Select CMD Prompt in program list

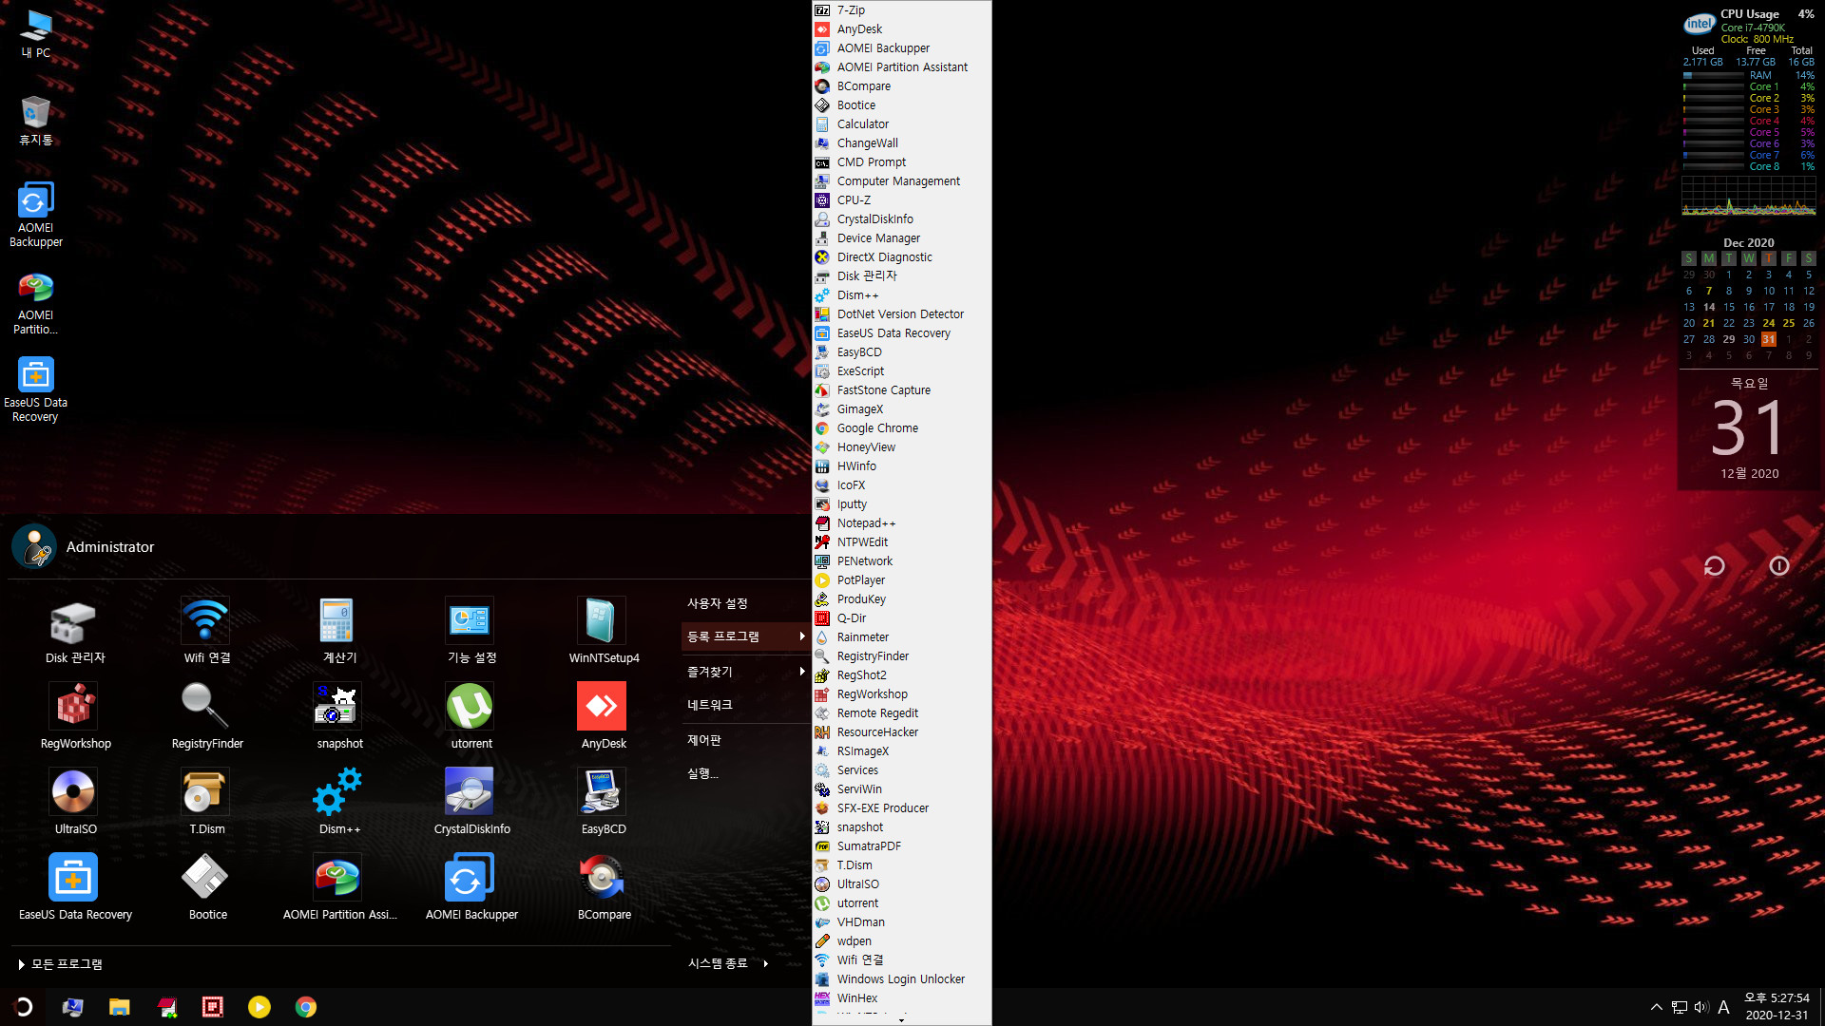[x=901, y=162]
